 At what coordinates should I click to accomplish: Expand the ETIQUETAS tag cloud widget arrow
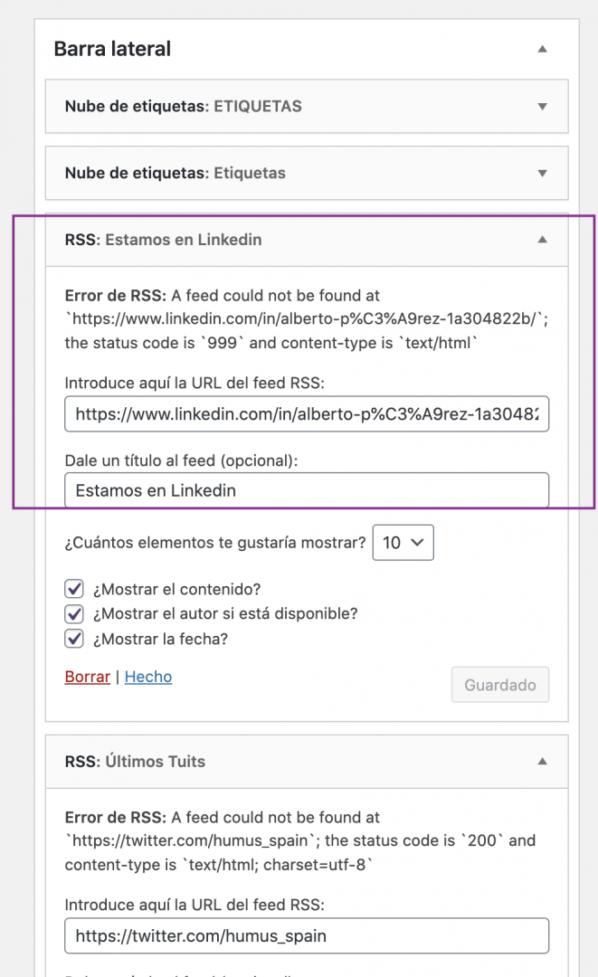coord(543,107)
